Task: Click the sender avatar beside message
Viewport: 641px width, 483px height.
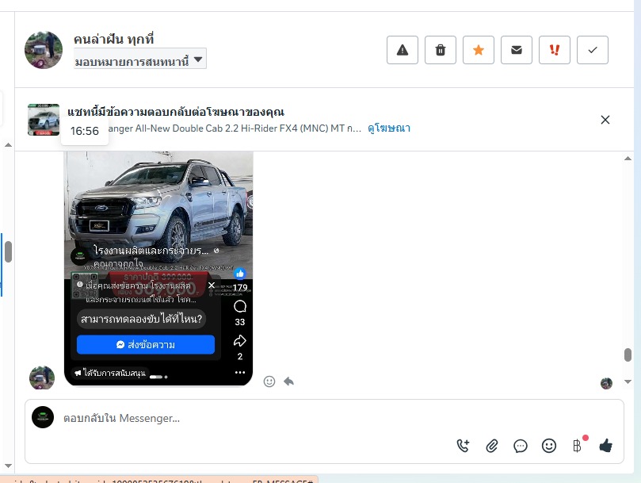Action: pyautogui.click(x=42, y=378)
